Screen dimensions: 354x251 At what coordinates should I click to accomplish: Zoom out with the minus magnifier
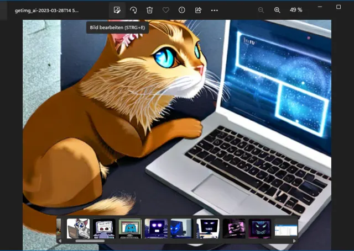(x=261, y=10)
